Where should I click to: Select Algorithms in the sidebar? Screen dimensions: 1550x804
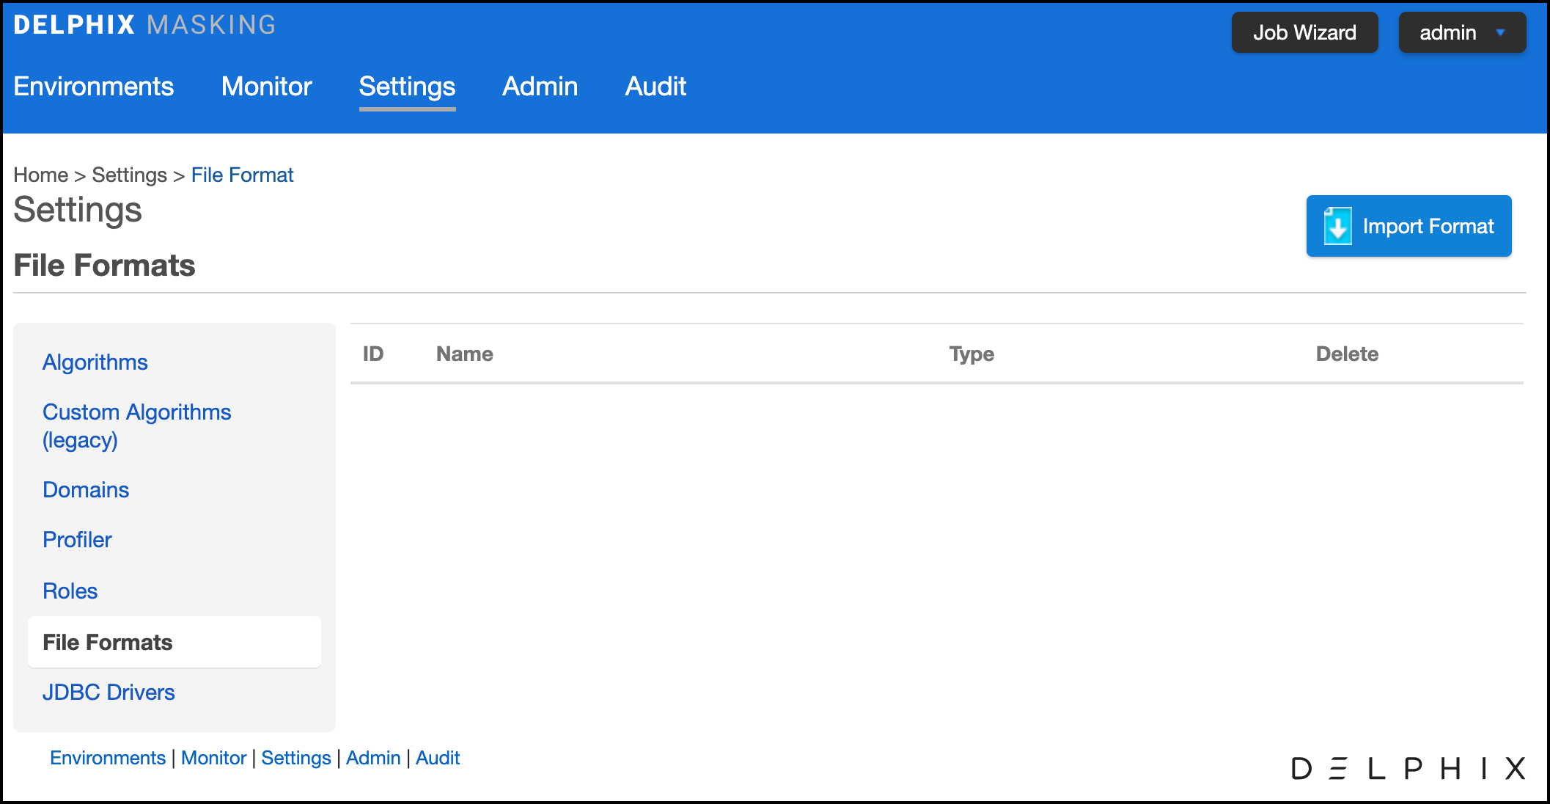95,362
